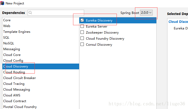Focus the Dependencies search input field

point(56,13)
